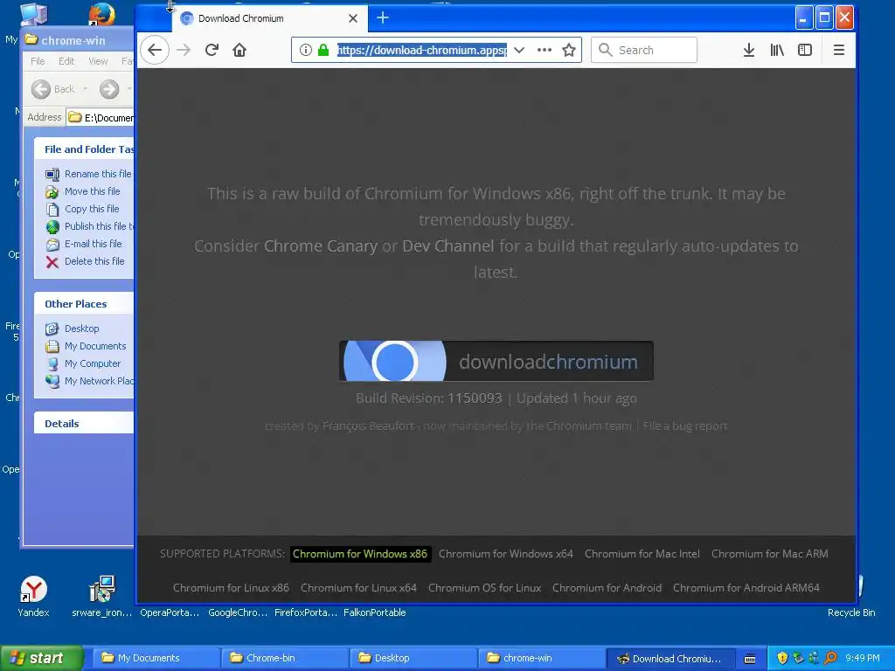Show site information icon in address bar
The width and height of the screenshot is (895, 671).
pos(306,50)
